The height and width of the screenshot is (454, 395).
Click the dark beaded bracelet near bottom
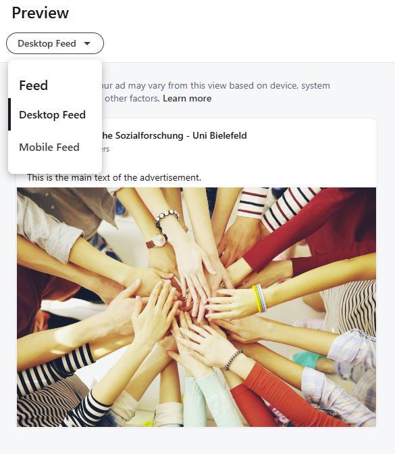[x=233, y=359]
